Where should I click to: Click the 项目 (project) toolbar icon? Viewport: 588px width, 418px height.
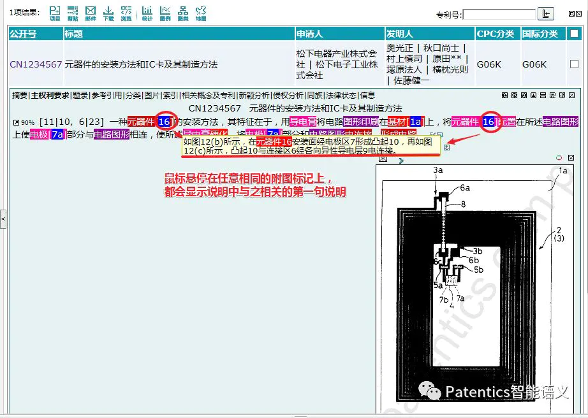[x=55, y=13]
